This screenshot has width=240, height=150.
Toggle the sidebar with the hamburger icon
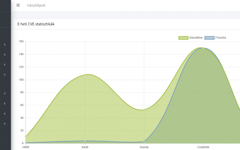pyautogui.click(x=18, y=5)
